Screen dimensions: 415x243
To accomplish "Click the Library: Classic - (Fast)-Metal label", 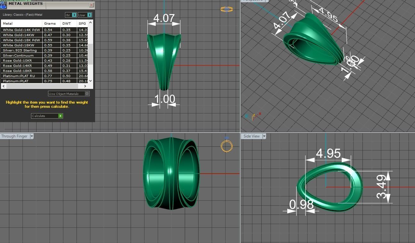I will pos(22,15).
